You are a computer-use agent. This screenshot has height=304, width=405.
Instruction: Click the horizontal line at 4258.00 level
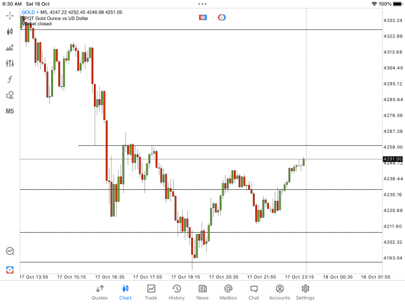[x=230, y=146]
